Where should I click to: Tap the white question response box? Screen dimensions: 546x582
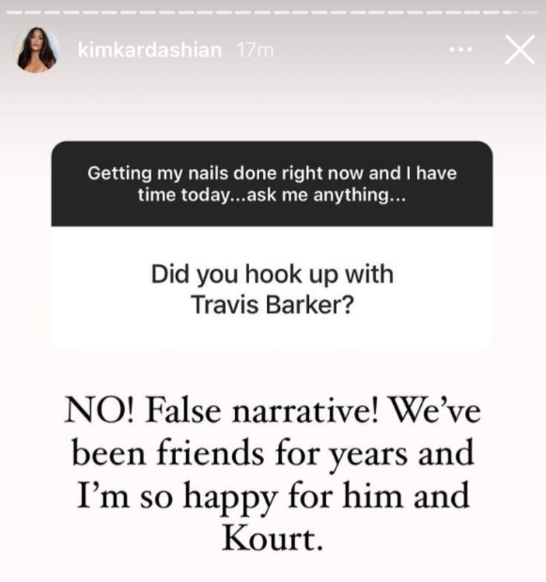point(272,288)
